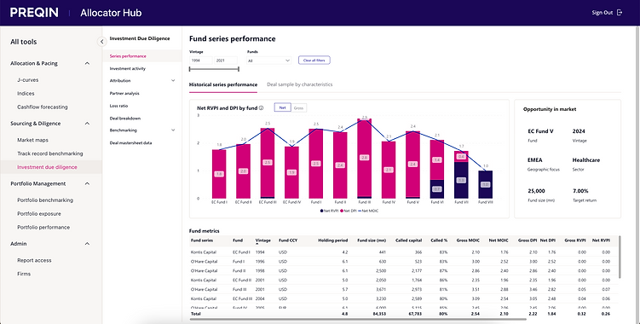The height and width of the screenshot is (324, 640).
Task: Open the Funds dropdown set to All
Action: pos(269,61)
